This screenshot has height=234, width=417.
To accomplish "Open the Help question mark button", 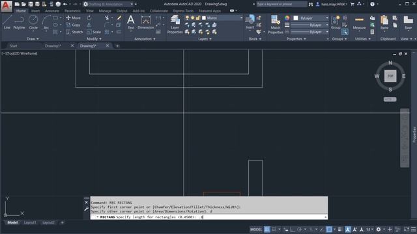I will tap(372, 4).
